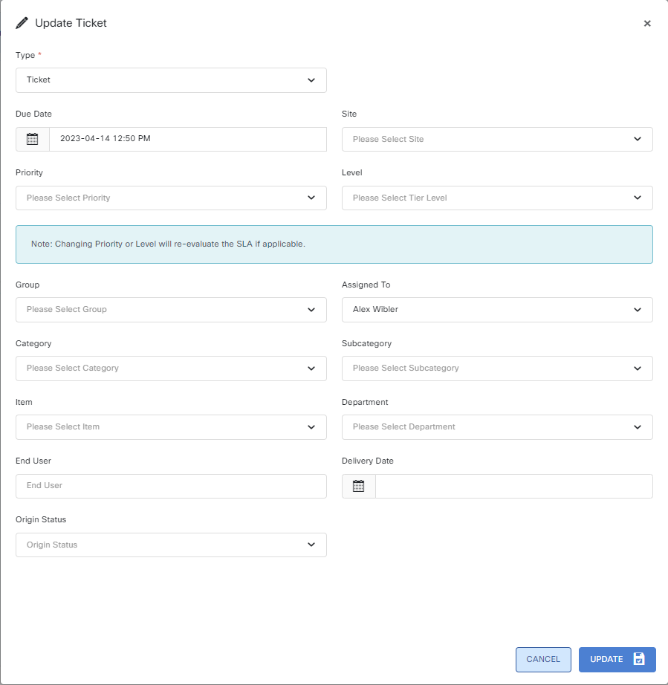Open the Due Date calendar picker icon

point(32,139)
